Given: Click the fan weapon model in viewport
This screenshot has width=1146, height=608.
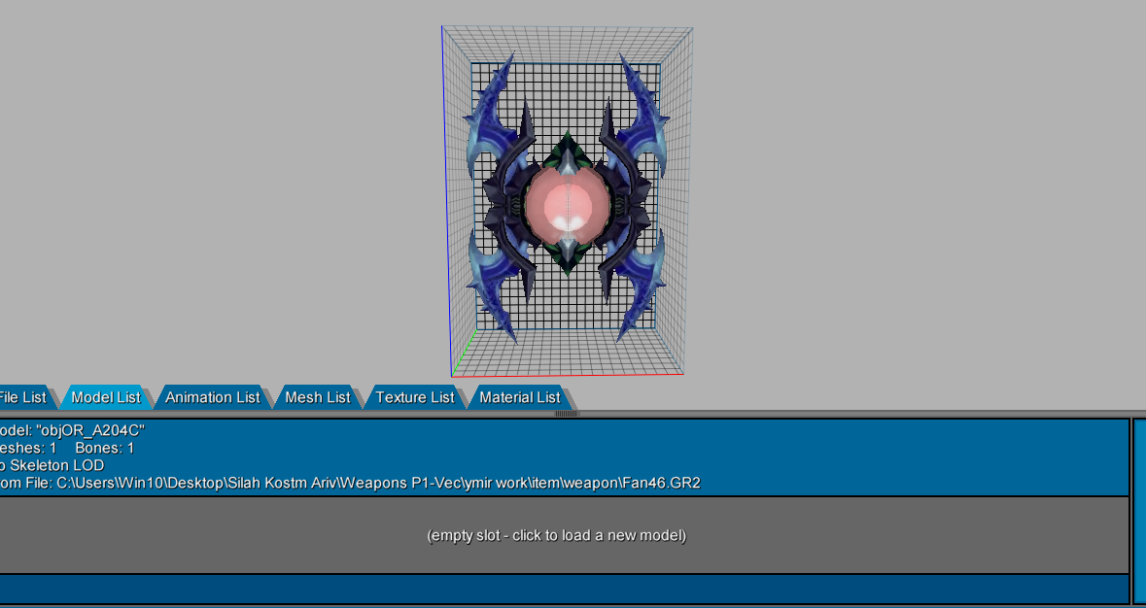Looking at the screenshot, I should (x=567, y=198).
